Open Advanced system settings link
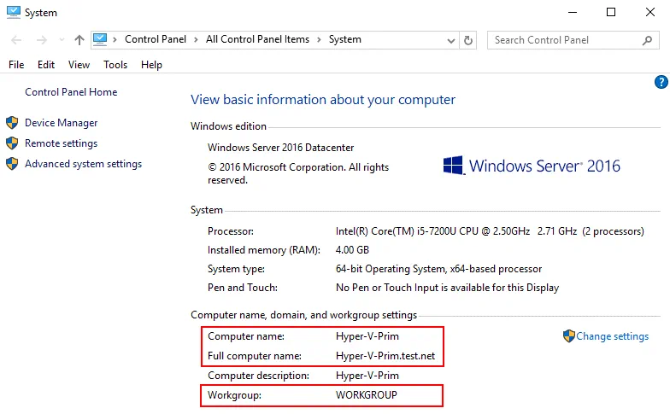 coord(83,164)
